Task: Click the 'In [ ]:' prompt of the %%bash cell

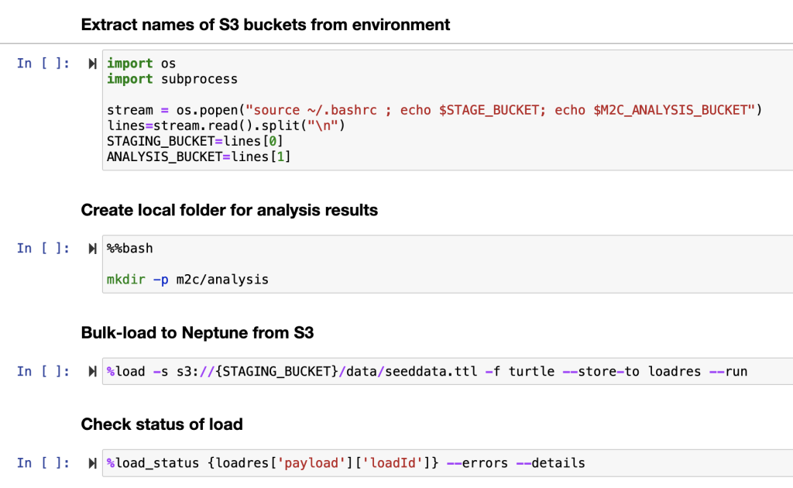Action: pyautogui.click(x=43, y=249)
